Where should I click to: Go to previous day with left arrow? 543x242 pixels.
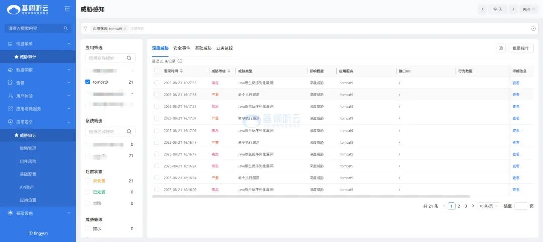click(483, 9)
